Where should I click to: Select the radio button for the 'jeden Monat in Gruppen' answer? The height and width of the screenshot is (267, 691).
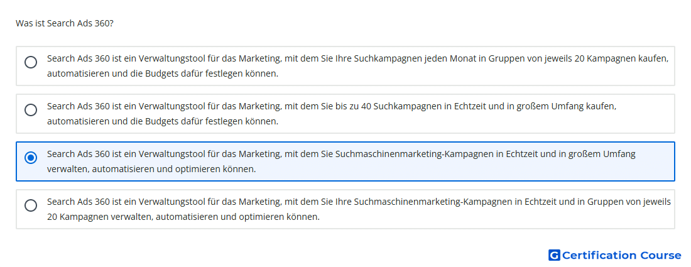[31, 62]
